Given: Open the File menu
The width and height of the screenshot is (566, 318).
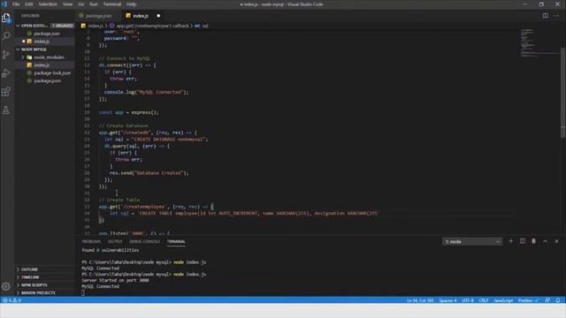Looking at the screenshot, I should click(16, 4).
